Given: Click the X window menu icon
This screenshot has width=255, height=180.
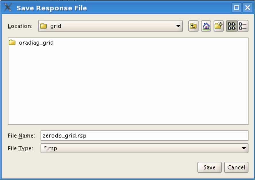Looking at the screenshot, I should (8, 8).
